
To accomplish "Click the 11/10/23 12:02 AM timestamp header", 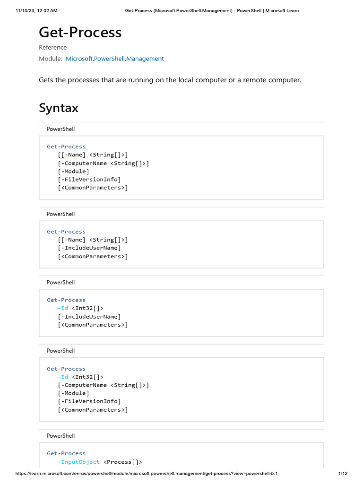I will click(36, 10).
